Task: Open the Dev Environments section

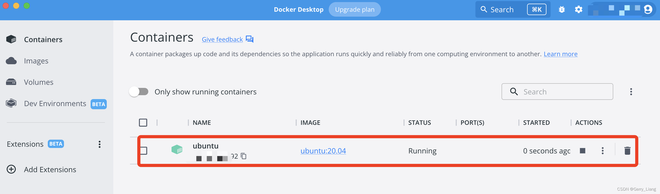Action: pyautogui.click(x=55, y=104)
